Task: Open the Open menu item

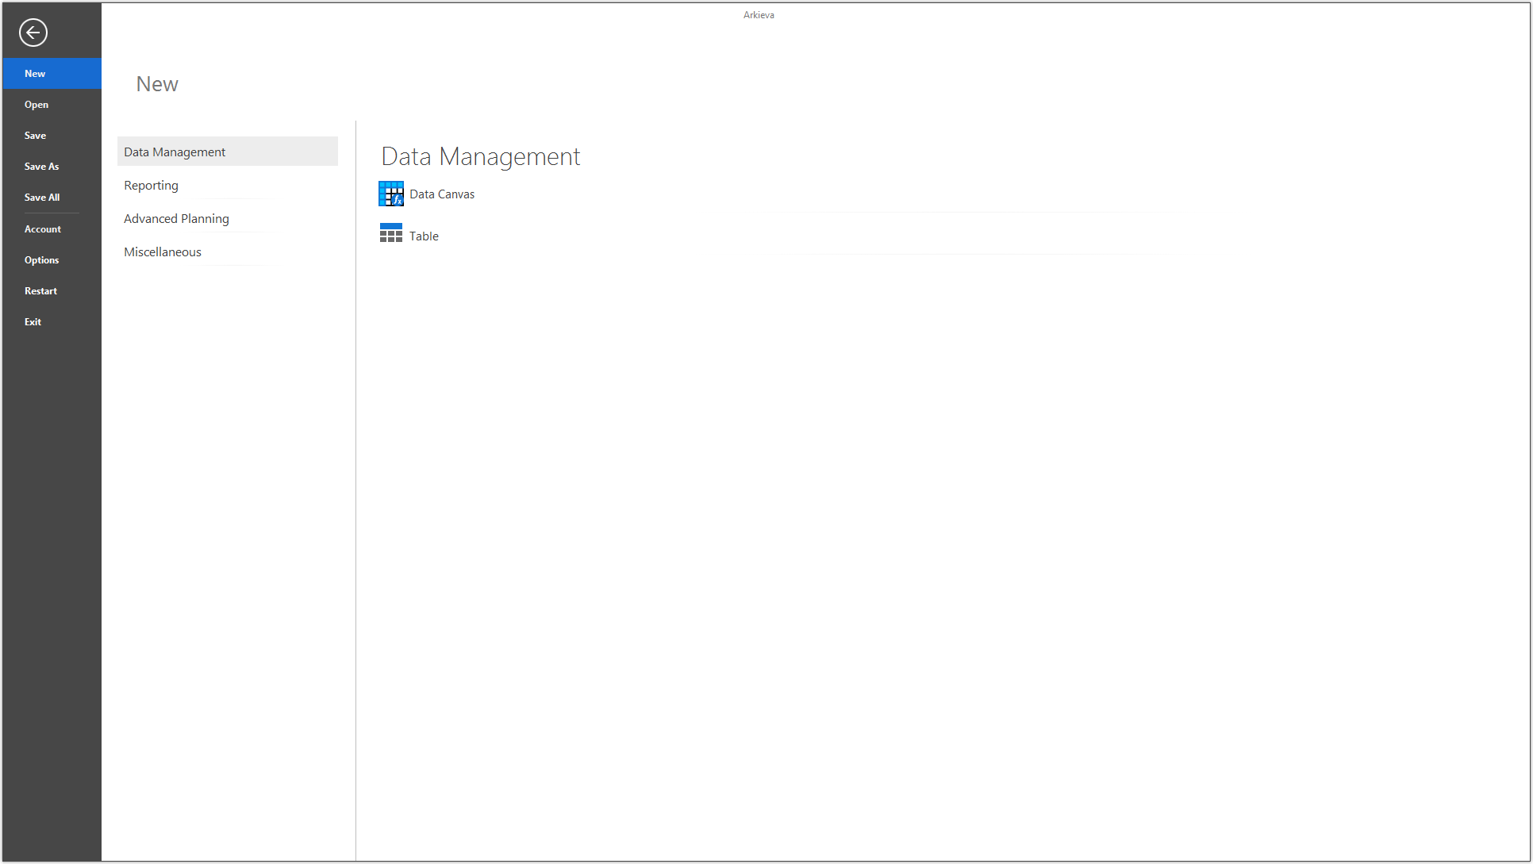Action: pos(52,105)
